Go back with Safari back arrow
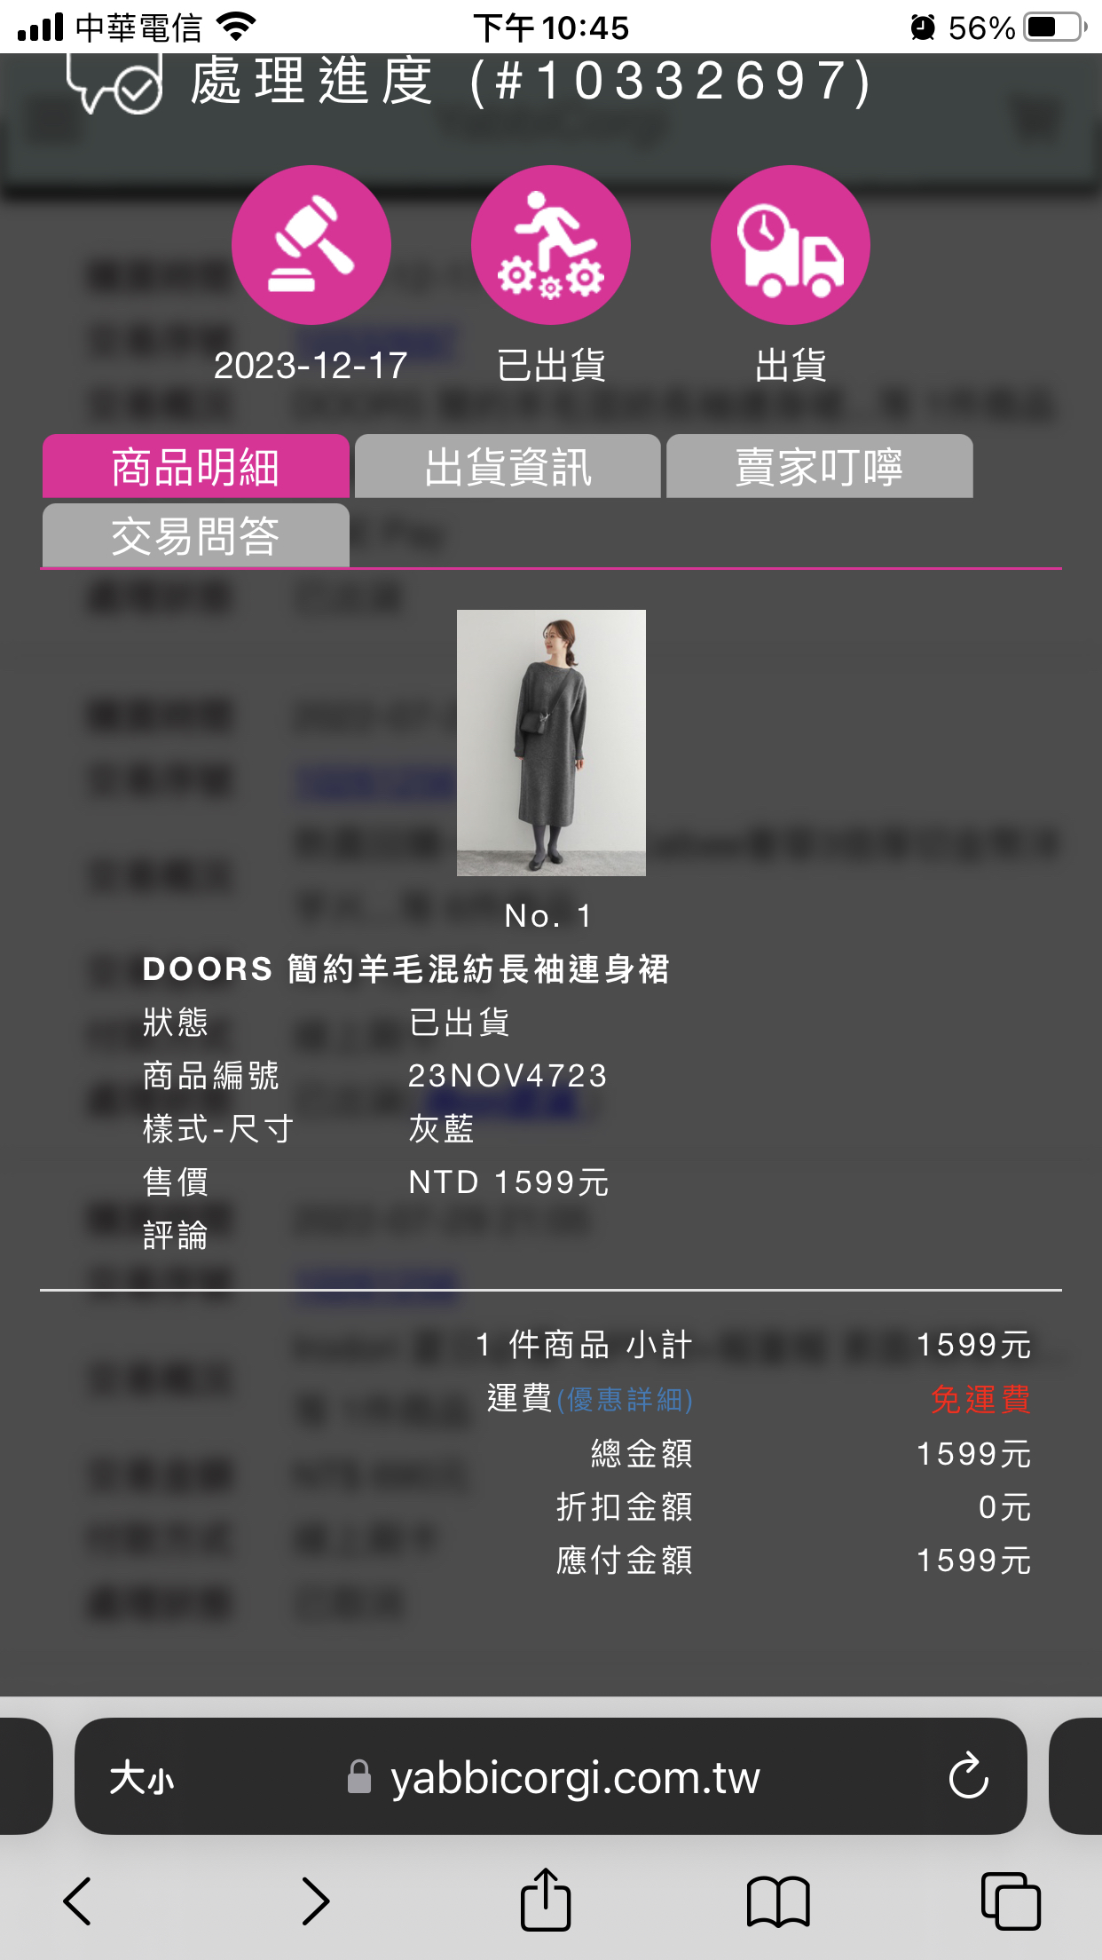This screenshot has width=1102, height=1960. tap(77, 1901)
